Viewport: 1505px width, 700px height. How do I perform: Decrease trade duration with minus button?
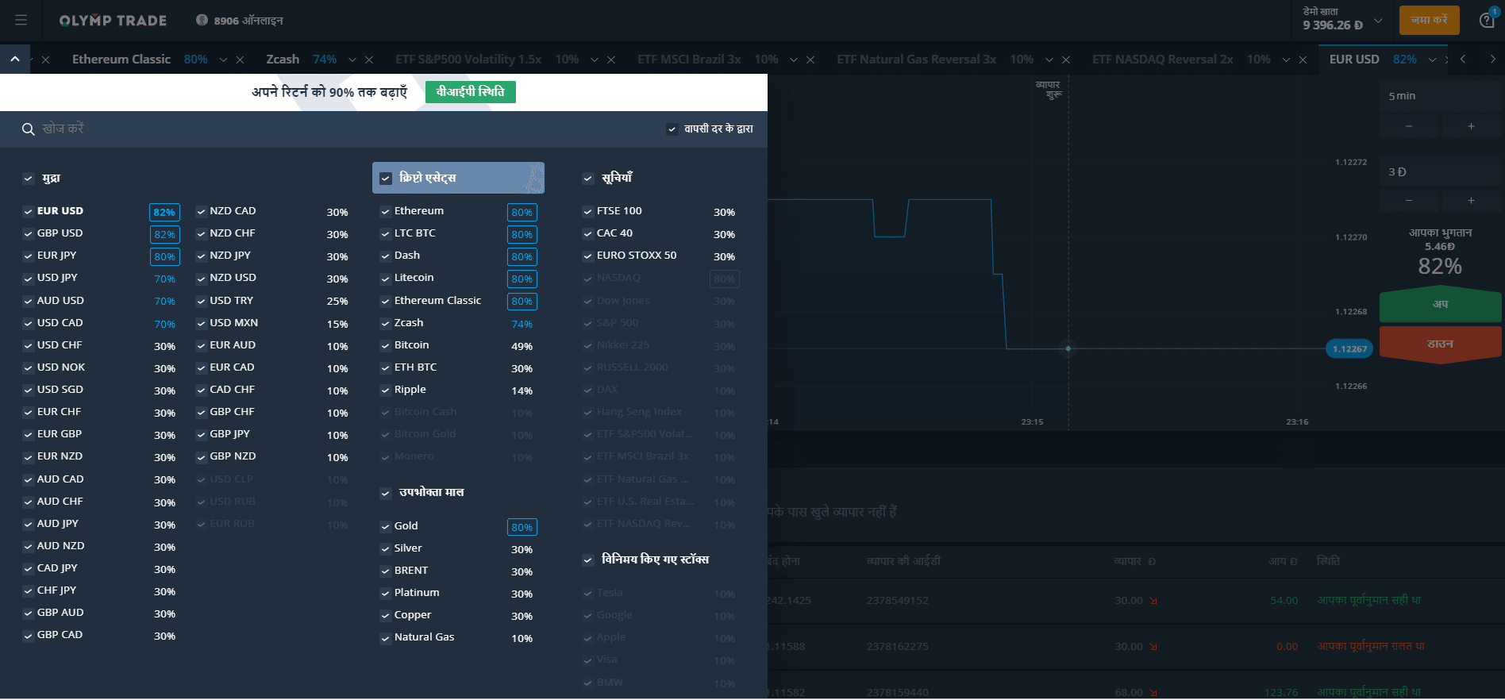point(1409,126)
